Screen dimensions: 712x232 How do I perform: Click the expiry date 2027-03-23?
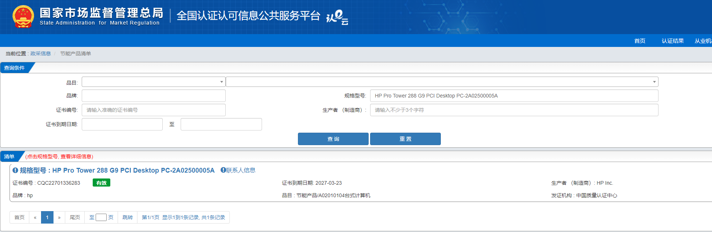coord(329,183)
